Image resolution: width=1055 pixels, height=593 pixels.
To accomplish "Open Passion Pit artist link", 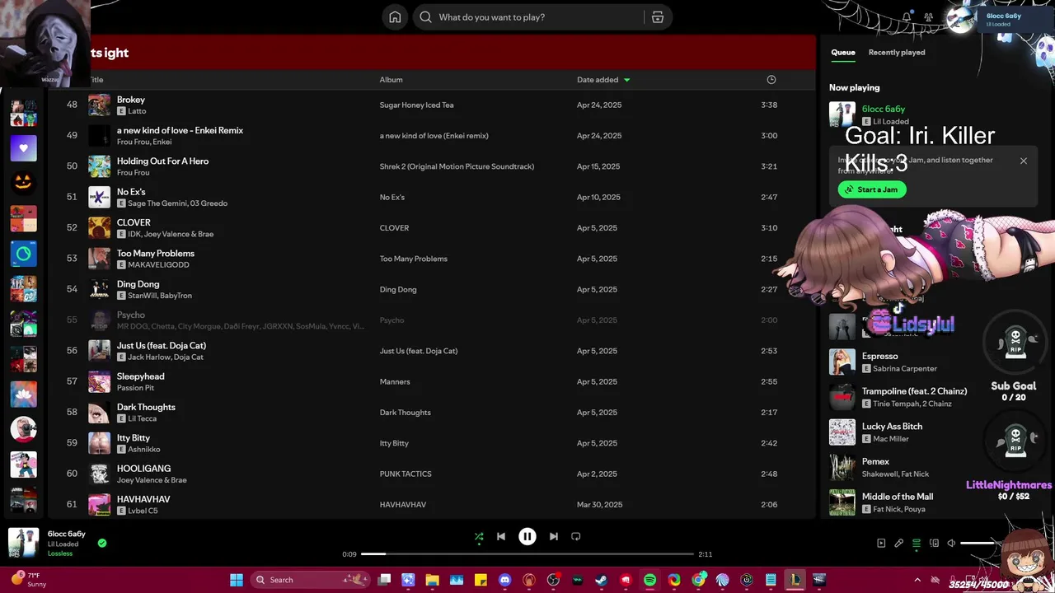I will point(135,388).
